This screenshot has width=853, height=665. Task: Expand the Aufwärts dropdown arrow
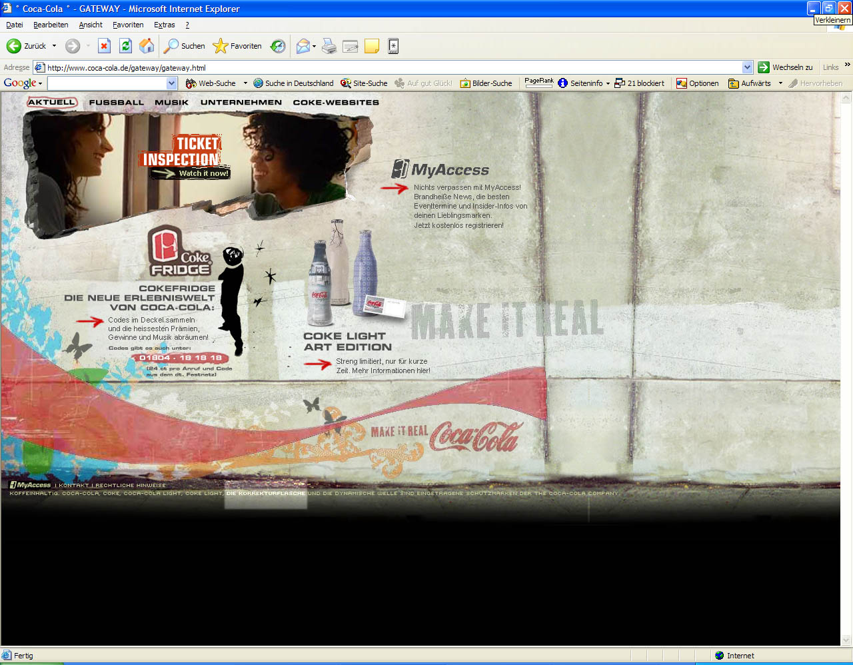[x=780, y=83]
